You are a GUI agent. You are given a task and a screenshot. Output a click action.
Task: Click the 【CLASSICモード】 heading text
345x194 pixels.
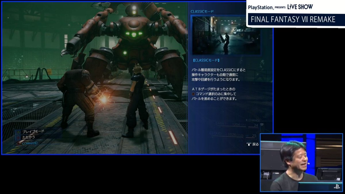tap(206, 60)
